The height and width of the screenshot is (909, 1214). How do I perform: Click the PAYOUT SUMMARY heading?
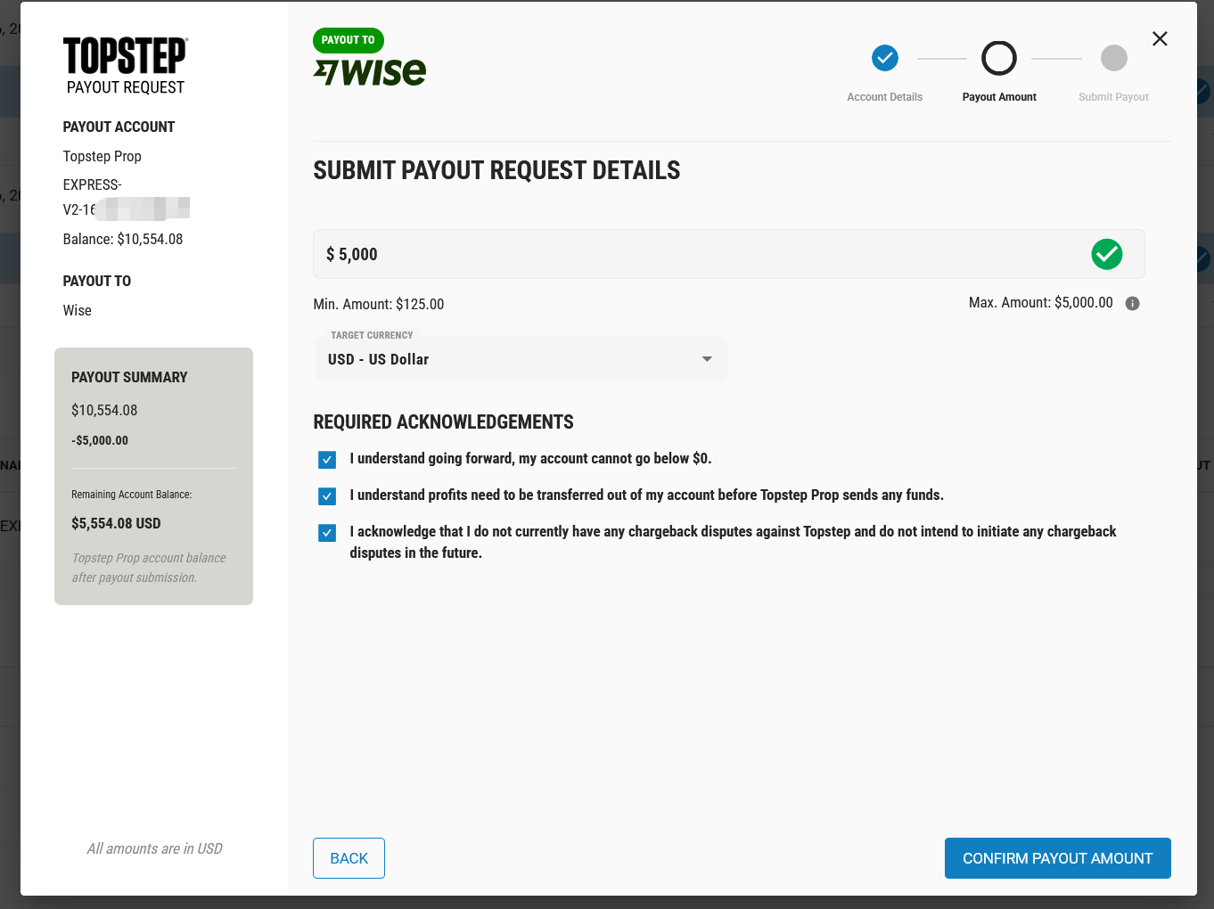(129, 377)
